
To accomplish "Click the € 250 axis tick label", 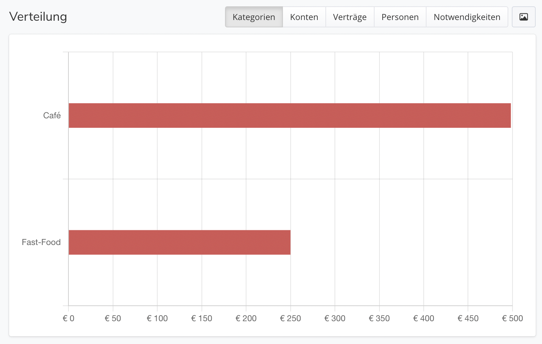I will point(291,318).
